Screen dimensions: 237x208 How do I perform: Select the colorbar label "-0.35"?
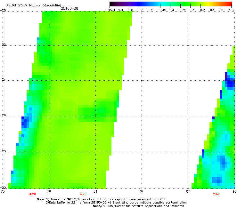tap(182, 10)
